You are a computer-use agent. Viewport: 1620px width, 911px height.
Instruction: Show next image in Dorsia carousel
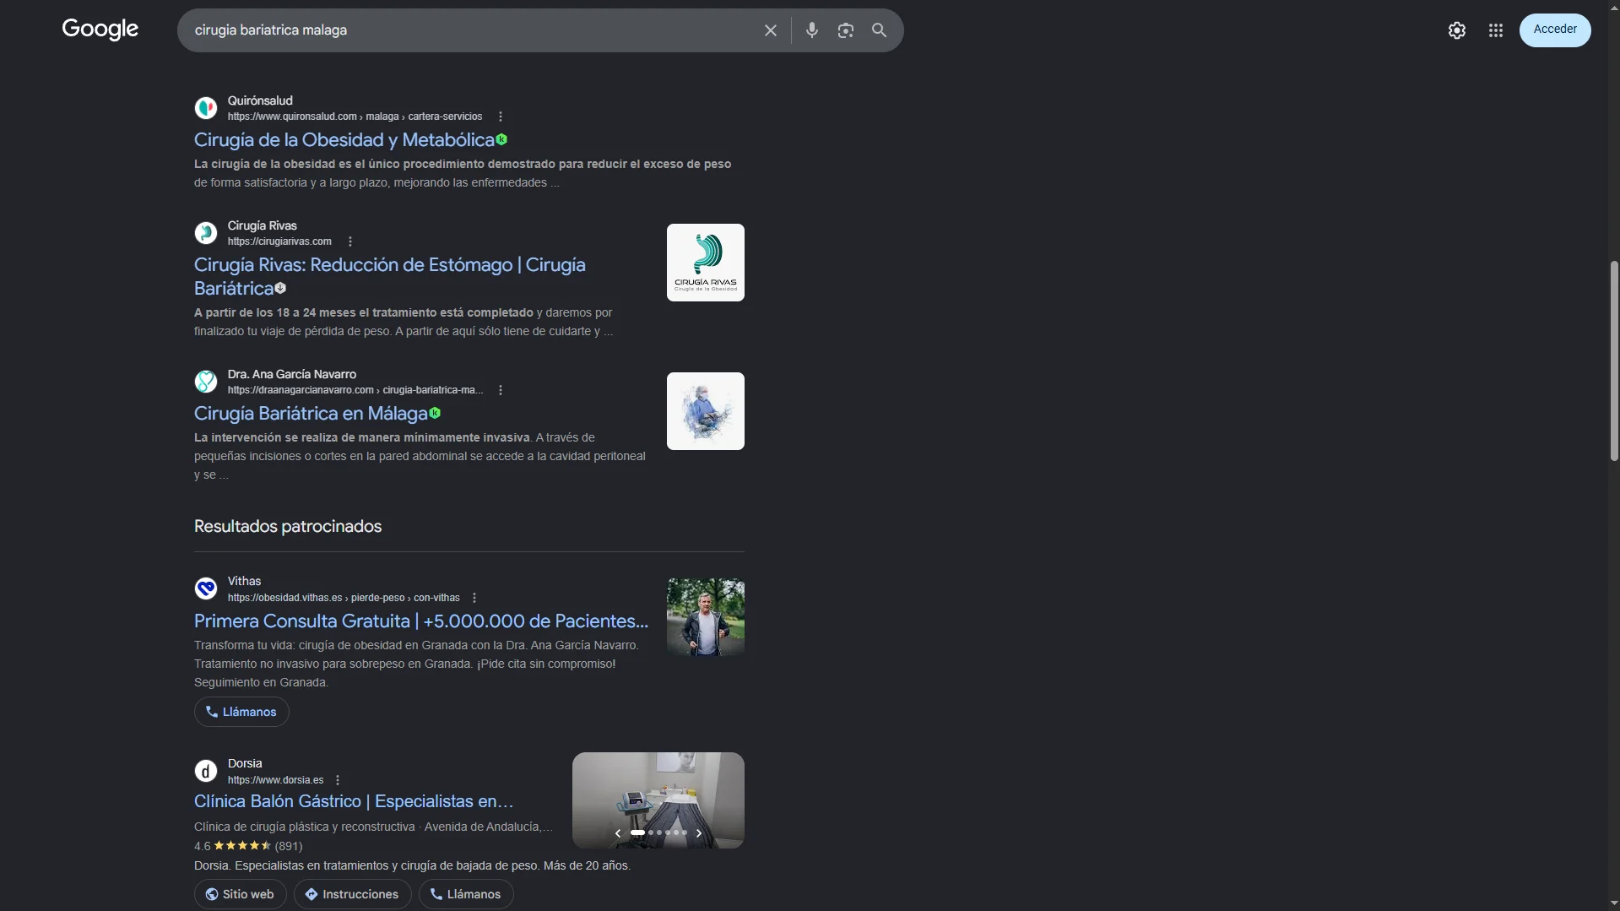coord(698,833)
